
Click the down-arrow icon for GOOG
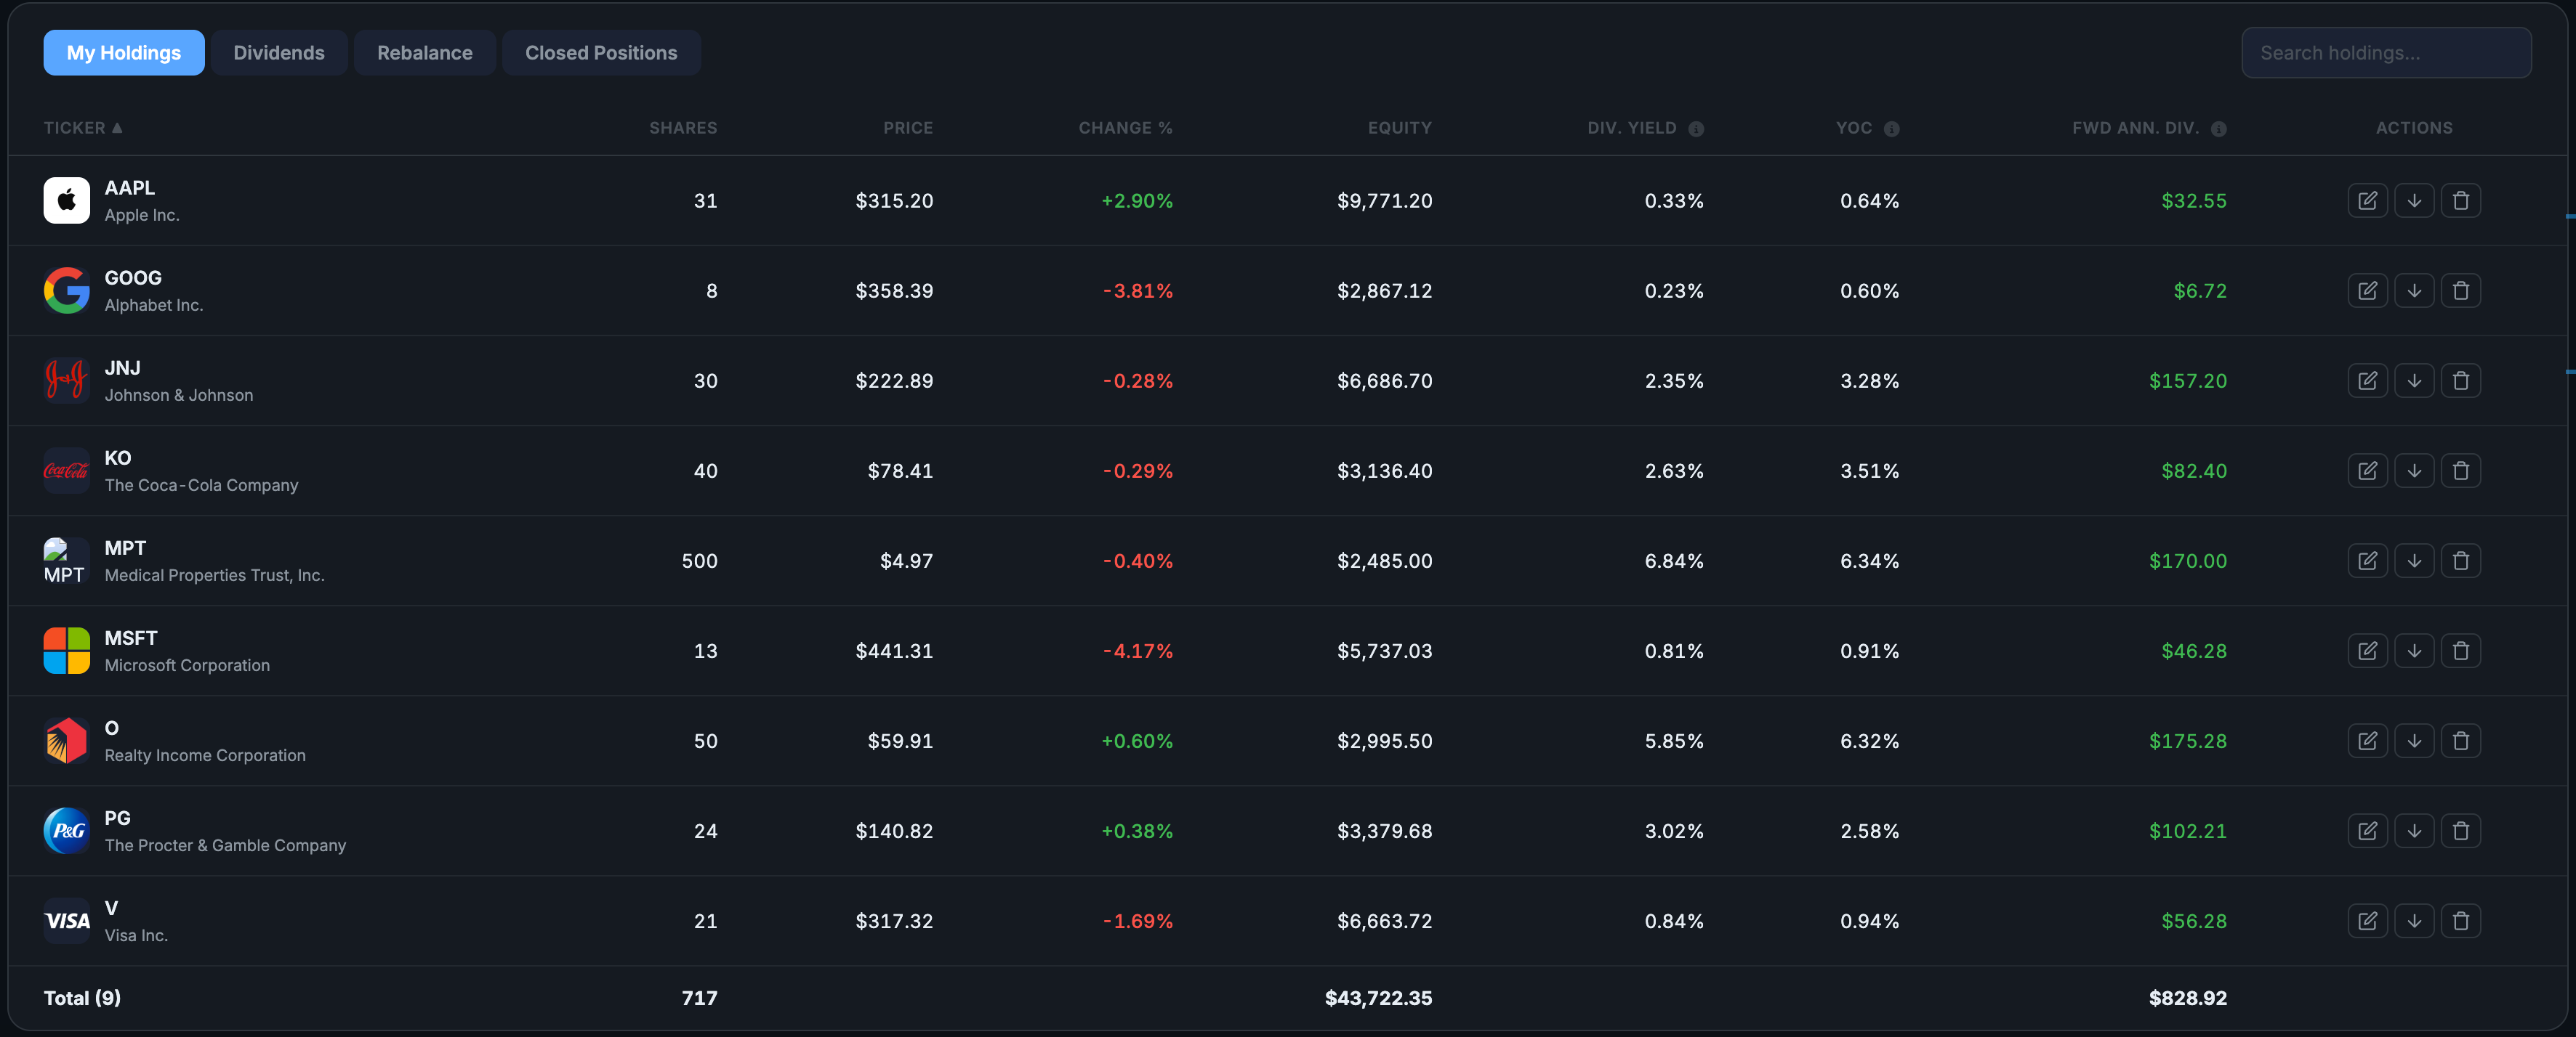coord(2414,290)
